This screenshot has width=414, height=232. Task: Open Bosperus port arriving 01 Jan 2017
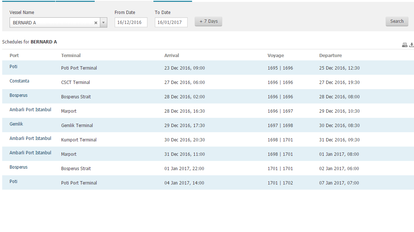point(18,167)
